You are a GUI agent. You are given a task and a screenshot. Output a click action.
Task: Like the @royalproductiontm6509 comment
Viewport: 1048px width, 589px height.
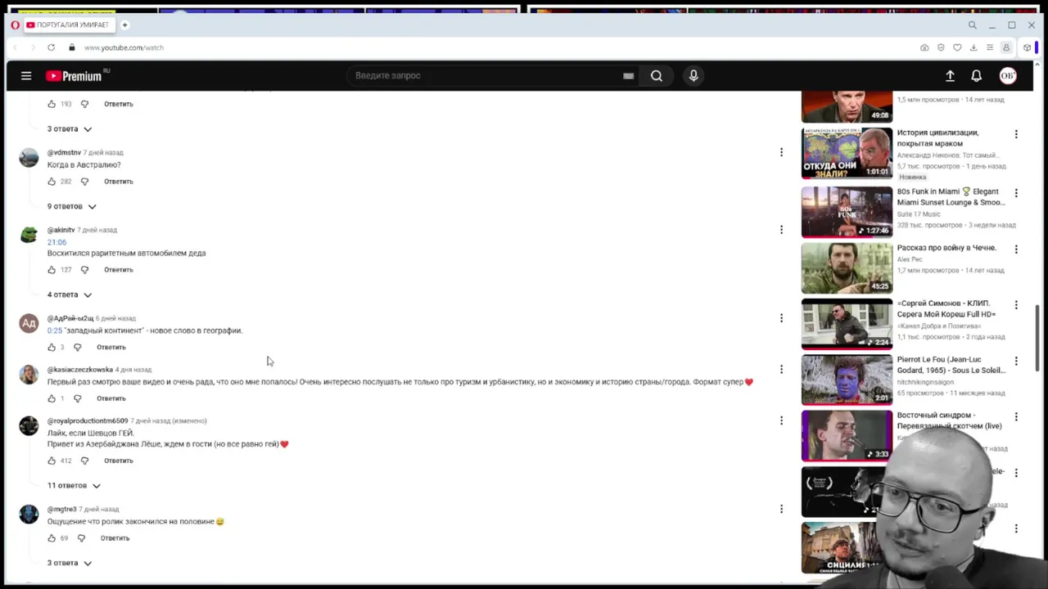coord(52,461)
